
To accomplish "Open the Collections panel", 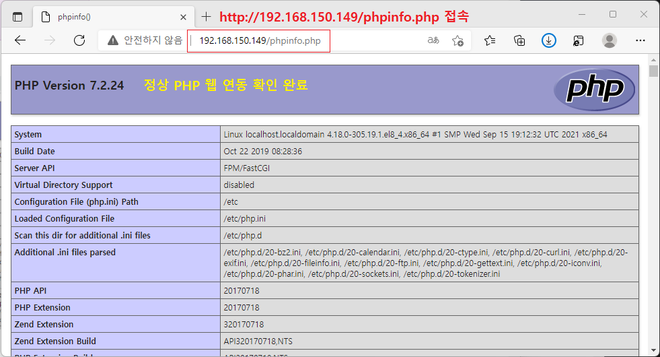I will pyautogui.click(x=519, y=40).
